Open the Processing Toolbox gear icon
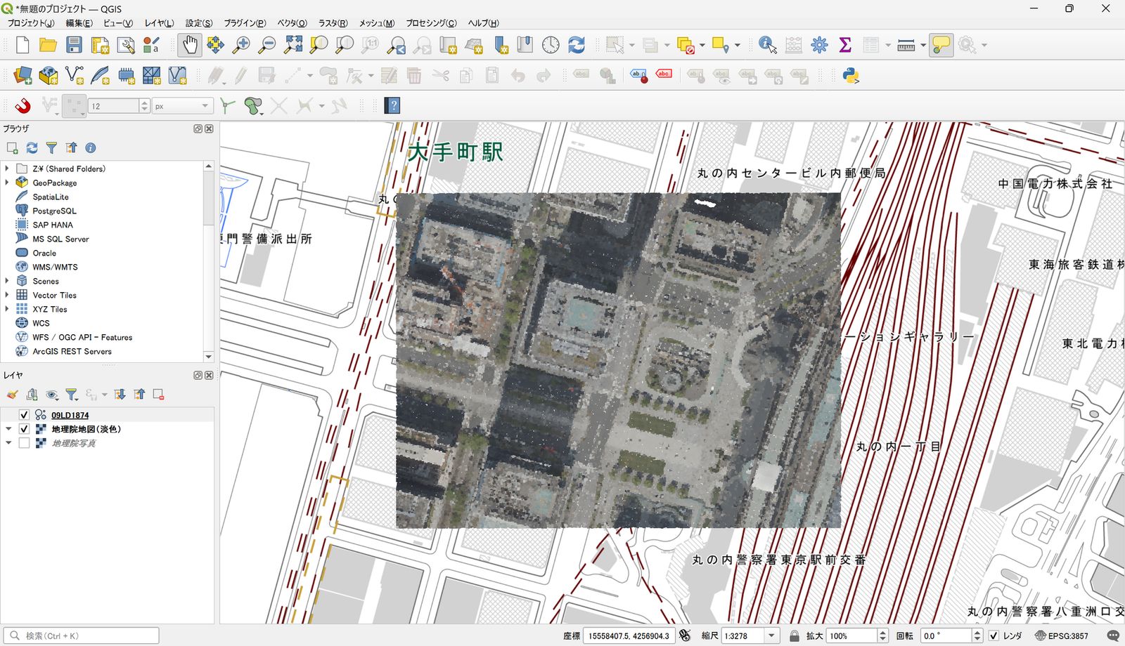Screen dimensions: 1125x646 819,45
